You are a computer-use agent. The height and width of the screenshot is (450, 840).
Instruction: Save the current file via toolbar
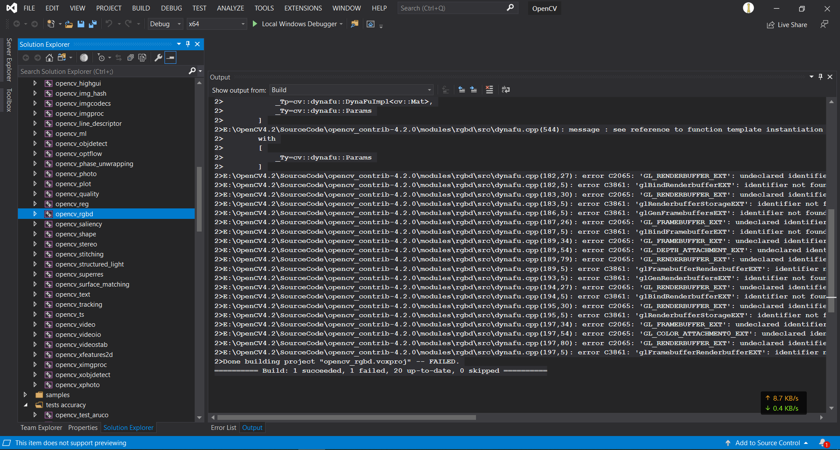[81, 24]
